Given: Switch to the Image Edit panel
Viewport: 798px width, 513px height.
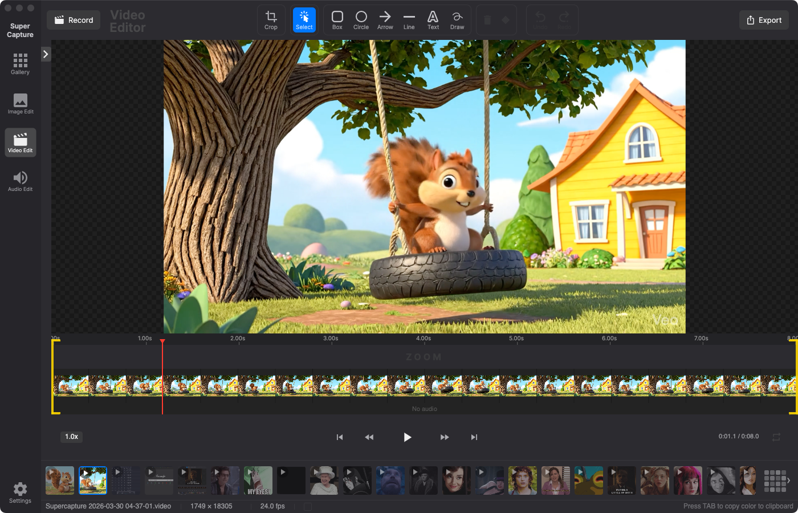Looking at the screenshot, I should (x=20, y=103).
